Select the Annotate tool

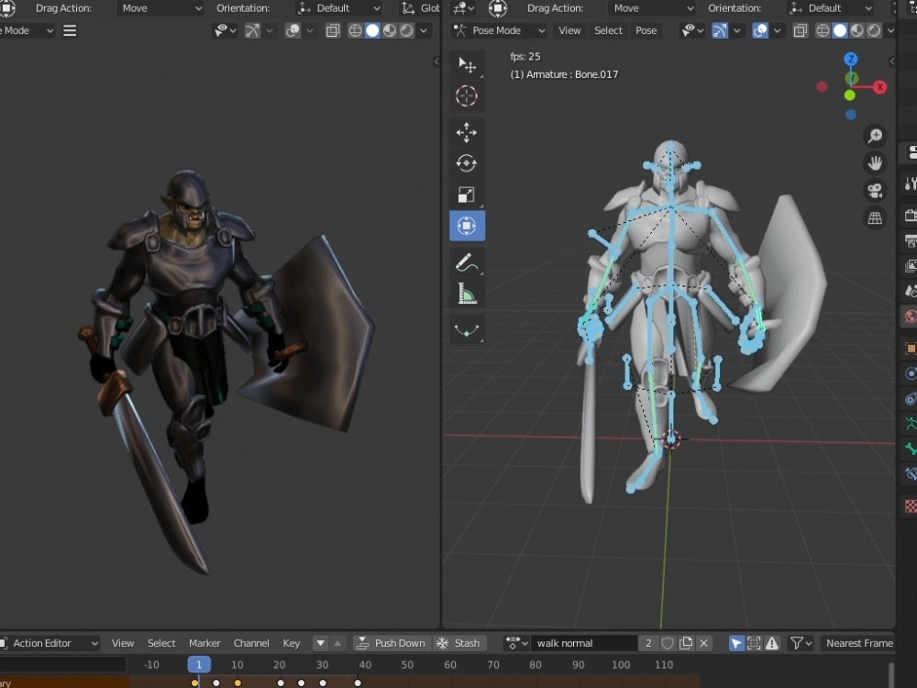[467, 262]
